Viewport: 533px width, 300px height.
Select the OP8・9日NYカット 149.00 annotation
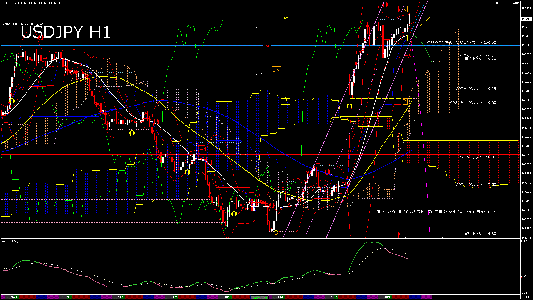point(473,102)
